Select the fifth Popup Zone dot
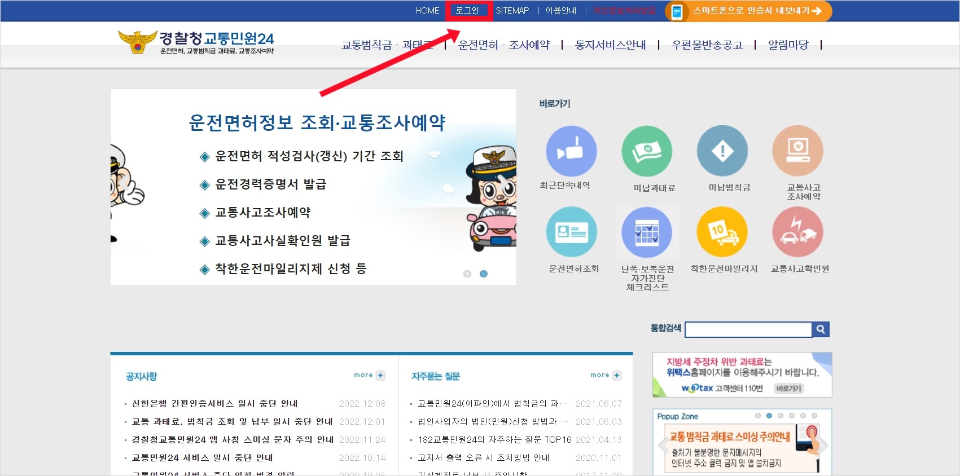This screenshot has height=476, width=960. coord(803,416)
